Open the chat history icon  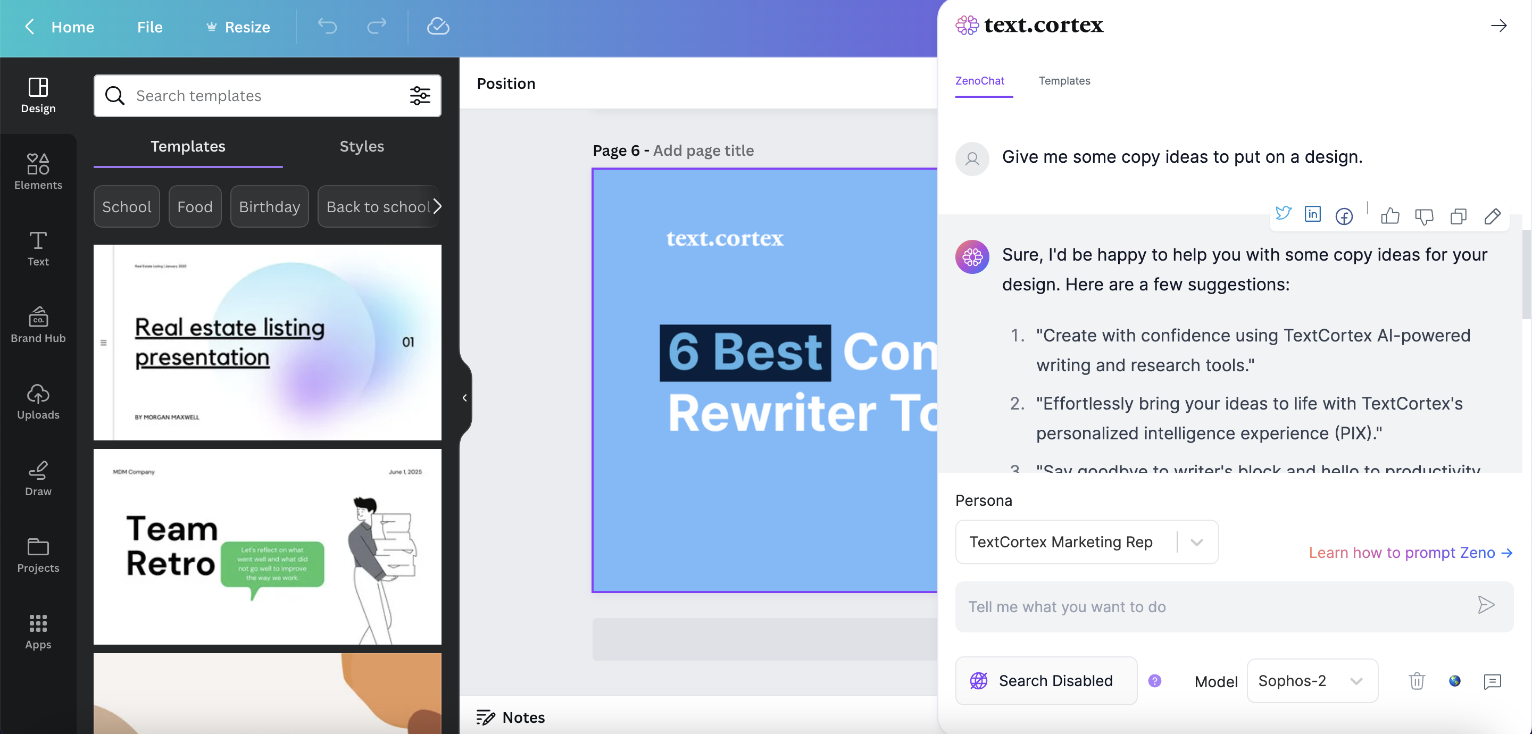click(x=1492, y=681)
